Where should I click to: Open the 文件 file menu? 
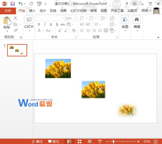8,11
